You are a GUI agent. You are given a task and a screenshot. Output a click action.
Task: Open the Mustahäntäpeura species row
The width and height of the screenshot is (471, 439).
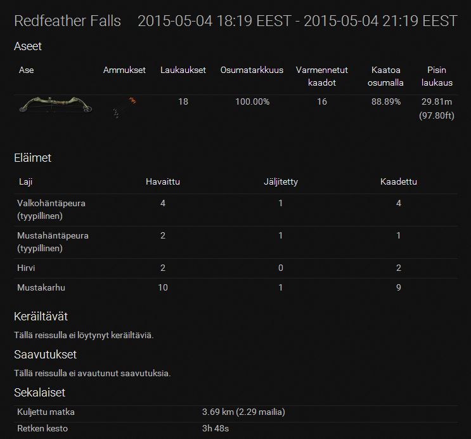[53, 242]
